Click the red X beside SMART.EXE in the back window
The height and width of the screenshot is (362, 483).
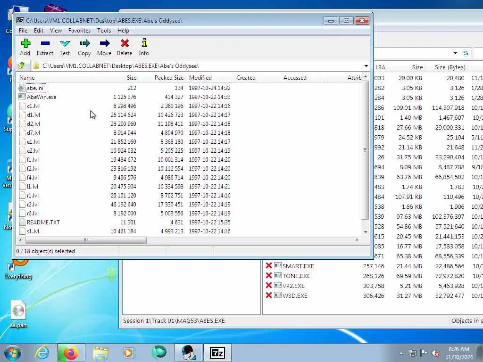coord(268,265)
